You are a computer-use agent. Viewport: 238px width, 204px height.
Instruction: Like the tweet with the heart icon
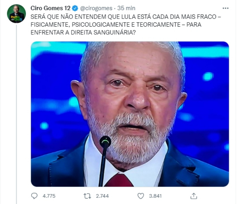(x=141, y=196)
